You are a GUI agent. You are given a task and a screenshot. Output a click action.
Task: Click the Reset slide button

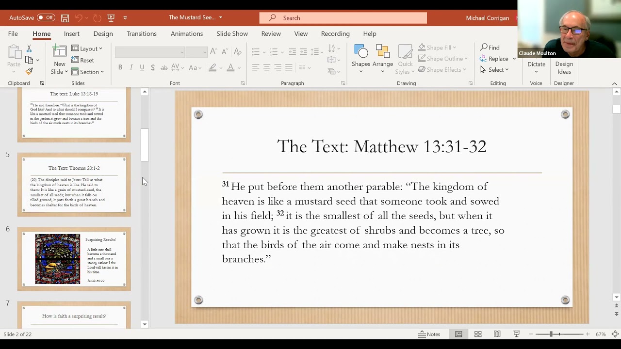click(83, 60)
